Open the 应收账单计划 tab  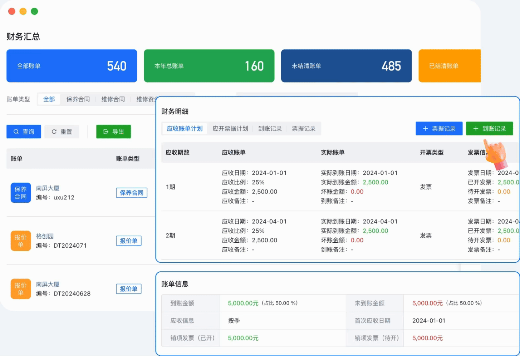pos(184,128)
